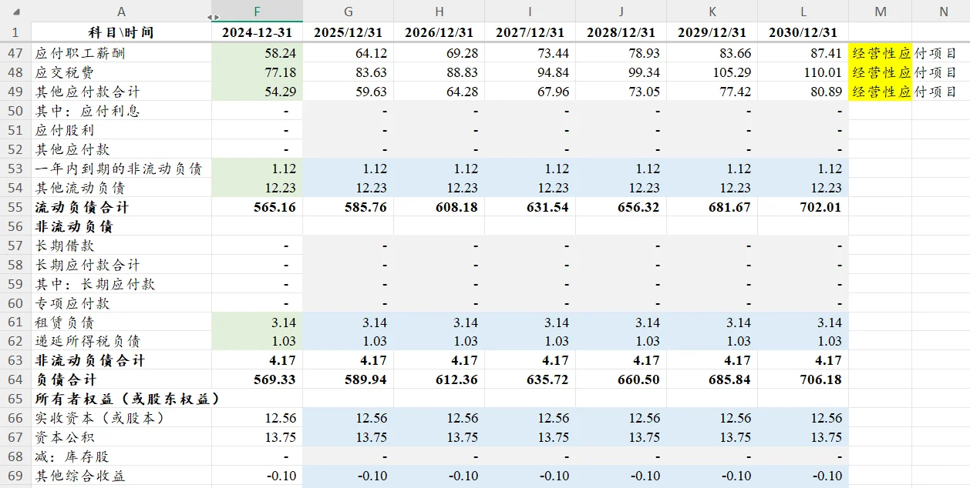Select the 租赁负债 label cell
Screen dimensions: 970x488
coord(121,323)
